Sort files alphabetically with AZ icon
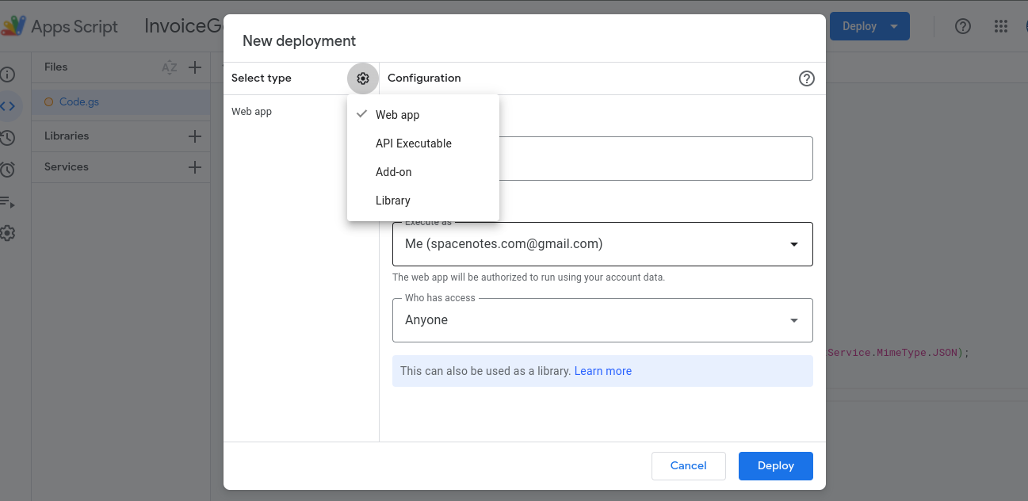The image size is (1028, 501). point(170,67)
